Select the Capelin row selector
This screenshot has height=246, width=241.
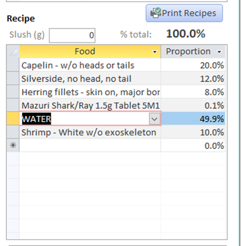13,65
